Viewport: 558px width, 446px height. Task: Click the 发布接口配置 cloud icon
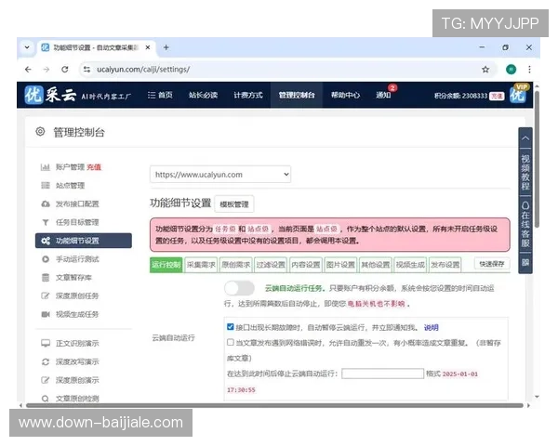click(46, 203)
